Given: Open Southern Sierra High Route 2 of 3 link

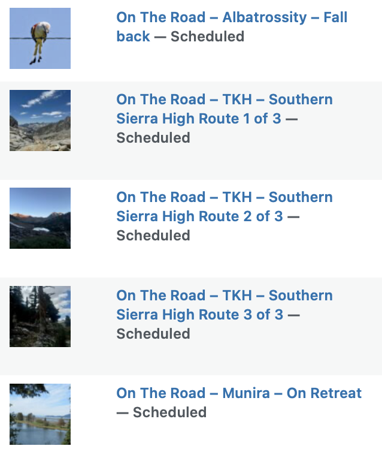Looking at the screenshot, I should [225, 207].
